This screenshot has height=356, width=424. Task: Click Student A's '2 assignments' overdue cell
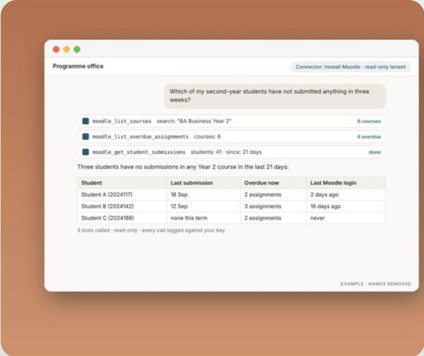click(273, 195)
